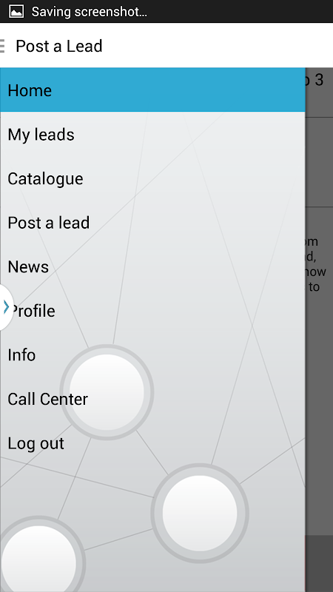Tap the dark bottom bar right of drawer

pos(319,563)
